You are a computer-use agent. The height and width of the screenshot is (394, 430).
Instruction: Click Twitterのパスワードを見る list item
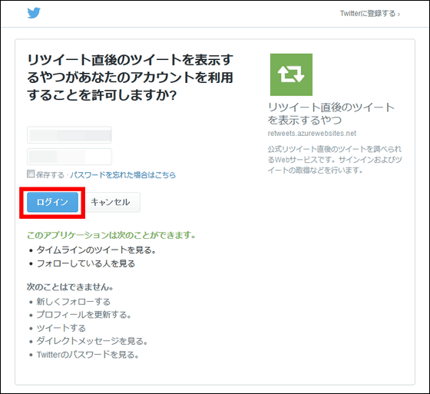pyautogui.click(x=88, y=355)
